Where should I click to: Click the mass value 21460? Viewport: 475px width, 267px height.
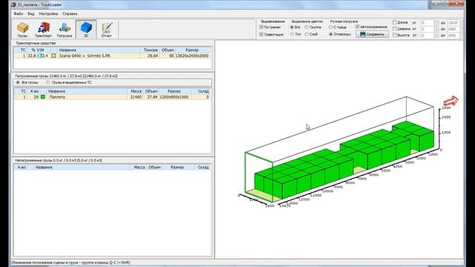click(x=136, y=97)
